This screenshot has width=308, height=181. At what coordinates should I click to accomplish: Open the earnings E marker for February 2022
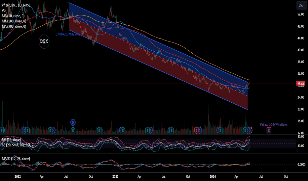coord(27,130)
